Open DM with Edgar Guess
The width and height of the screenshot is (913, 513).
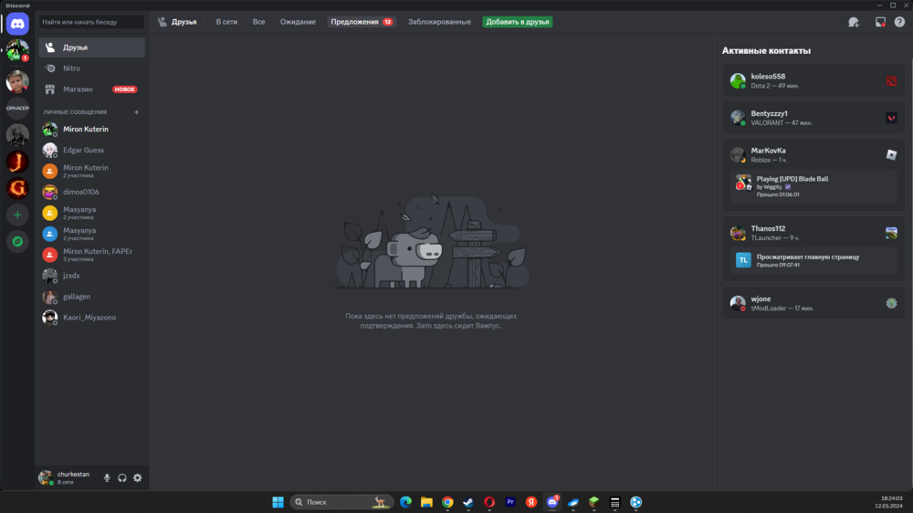[92, 151]
